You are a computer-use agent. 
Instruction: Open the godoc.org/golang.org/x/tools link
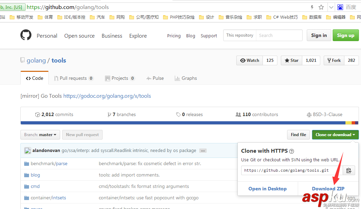(x=107, y=96)
